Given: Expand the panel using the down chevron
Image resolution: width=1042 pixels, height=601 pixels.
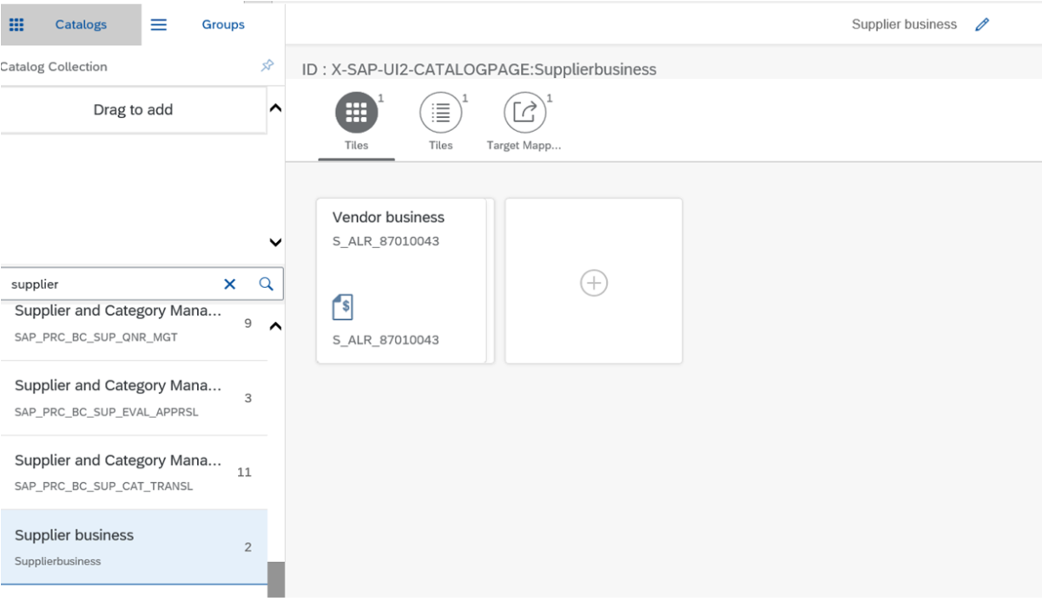Looking at the screenshot, I should 274,243.
